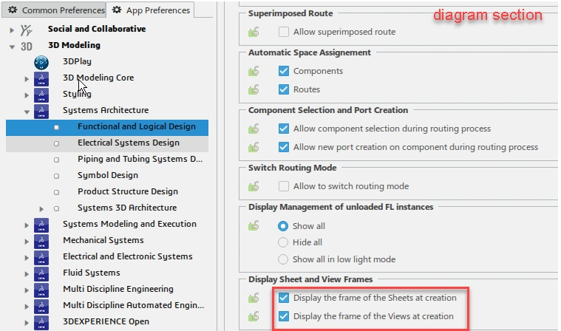Click lock icon beside Allow superimposed route

255,33
